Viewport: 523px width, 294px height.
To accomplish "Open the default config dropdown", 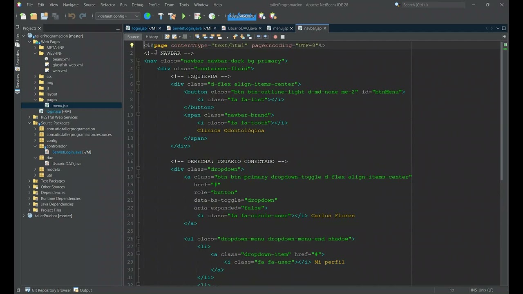I will pos(118,16).
